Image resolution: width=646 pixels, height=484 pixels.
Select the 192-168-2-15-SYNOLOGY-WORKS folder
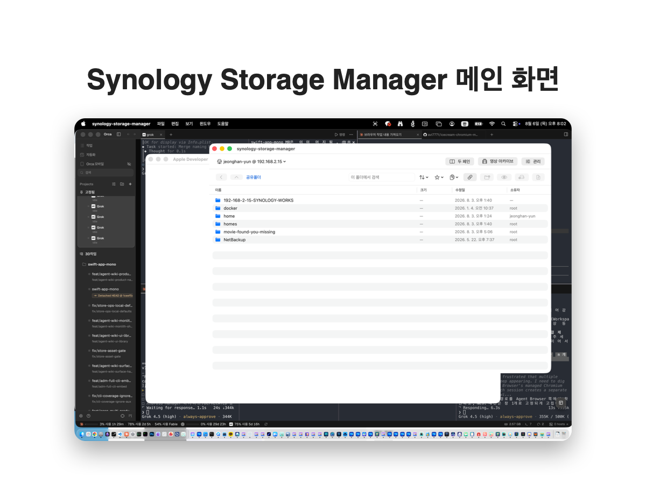point(380,200)
